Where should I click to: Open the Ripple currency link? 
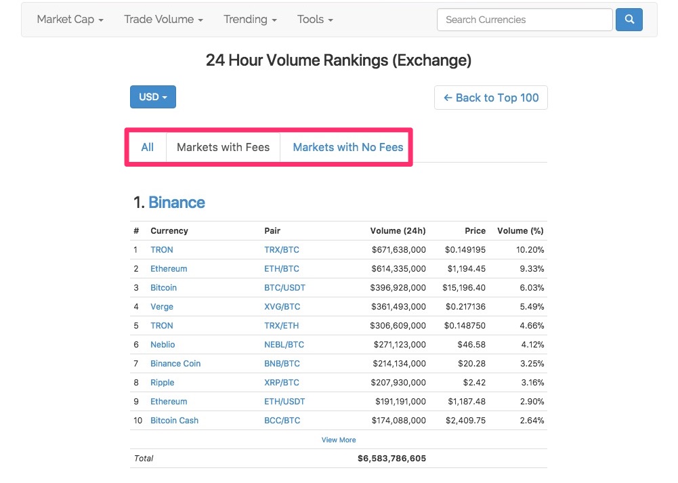[x=162, y=383]
